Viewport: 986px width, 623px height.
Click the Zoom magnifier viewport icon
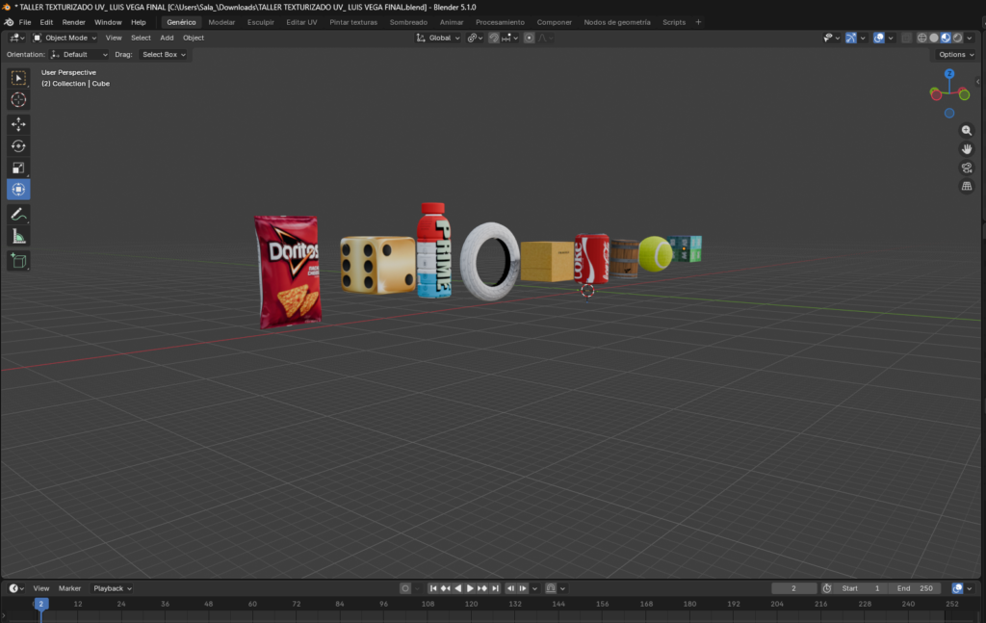click(967, 131)
